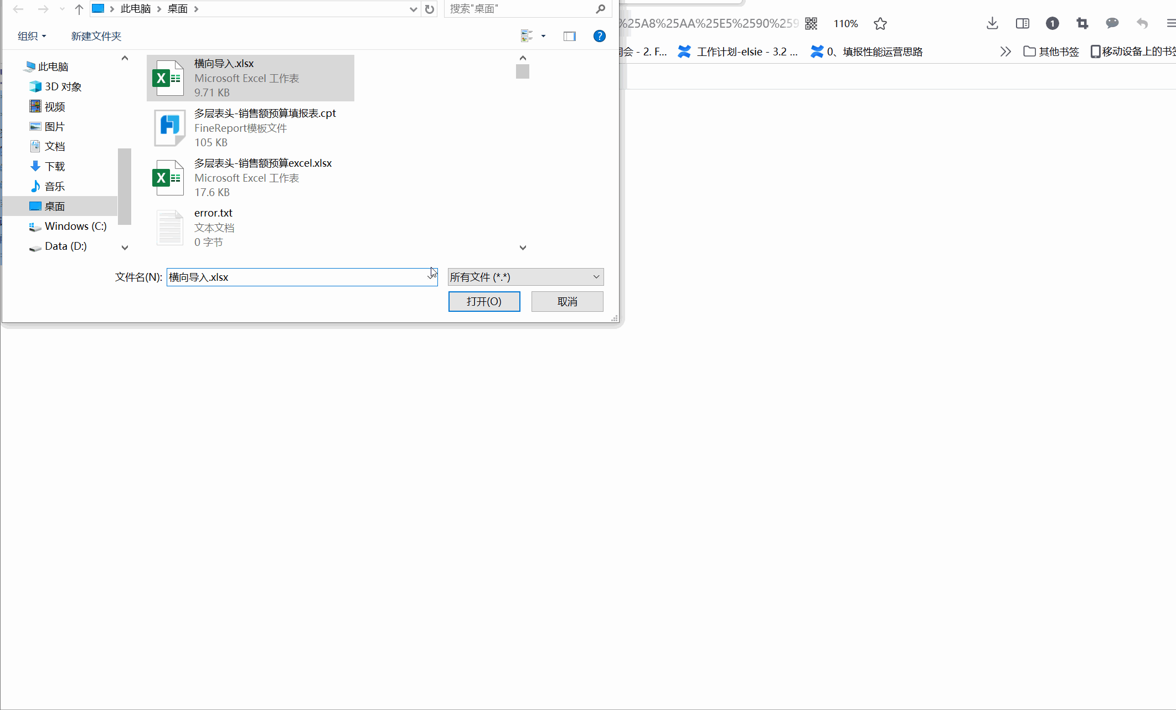Image resolution: width=1176 pixels, height=710 pixels.
Task: Click the file list scrollbar thumb
Action: pos(522,71)
